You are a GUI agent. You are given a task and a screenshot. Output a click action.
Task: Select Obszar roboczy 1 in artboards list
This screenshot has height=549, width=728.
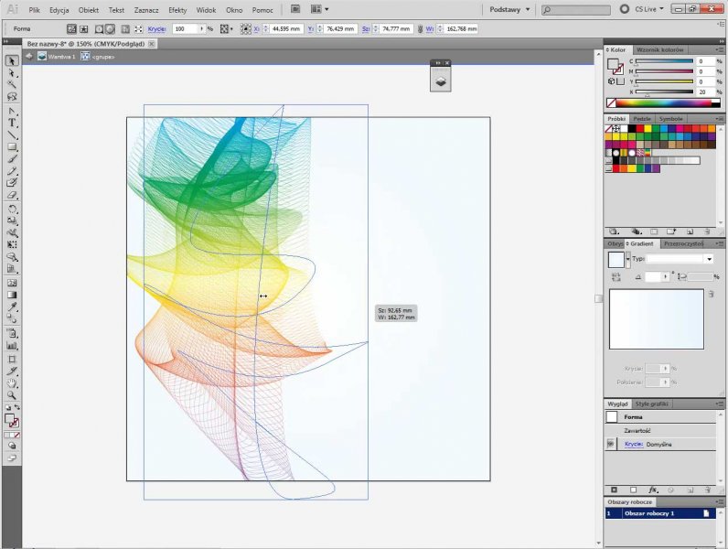648,514
